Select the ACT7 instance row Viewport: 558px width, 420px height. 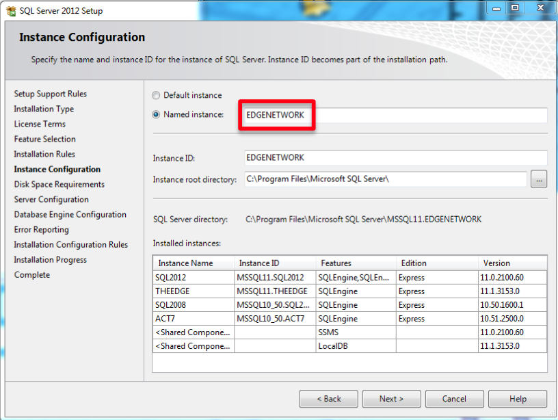(350, 319)
